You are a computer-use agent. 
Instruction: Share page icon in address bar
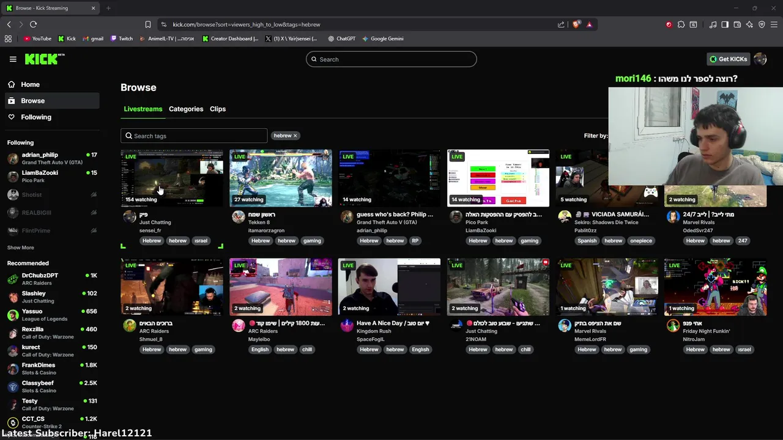tap(561, 24)
